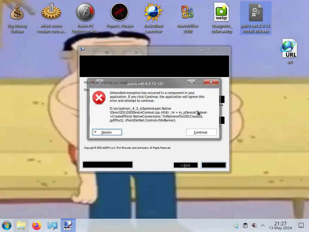Viewport: 309px width, 232px height.
Task: Open Big Money Deluxe desktop icon
Action: [x=17, y=18]
